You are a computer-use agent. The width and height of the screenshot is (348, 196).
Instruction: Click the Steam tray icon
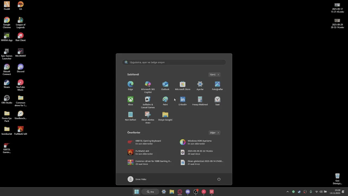tap(299, 192)
